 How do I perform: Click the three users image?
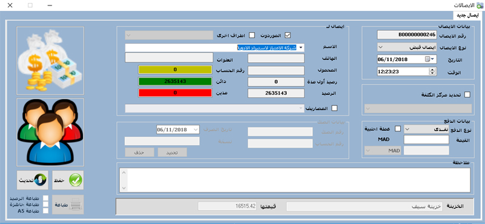[50, 133]
